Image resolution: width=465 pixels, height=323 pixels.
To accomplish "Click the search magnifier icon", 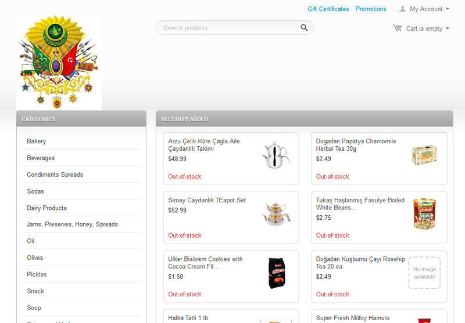I will [x=304, y=28].
